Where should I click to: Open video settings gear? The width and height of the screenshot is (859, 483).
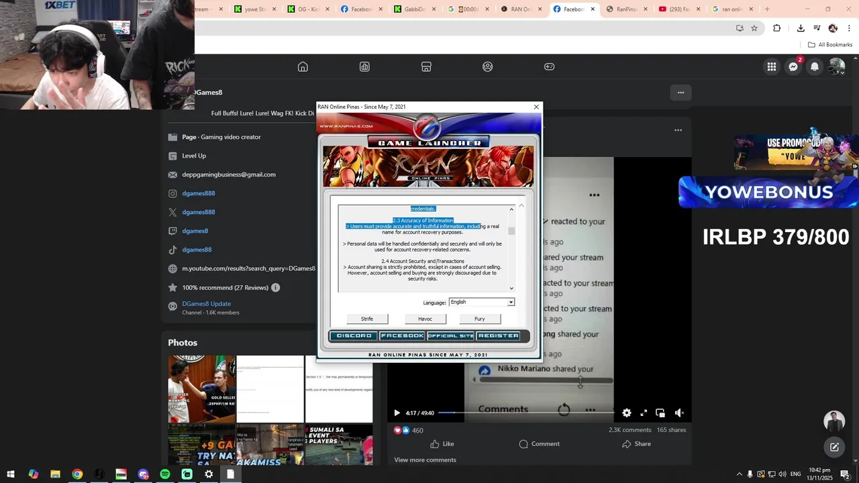[x=626, y=413]
